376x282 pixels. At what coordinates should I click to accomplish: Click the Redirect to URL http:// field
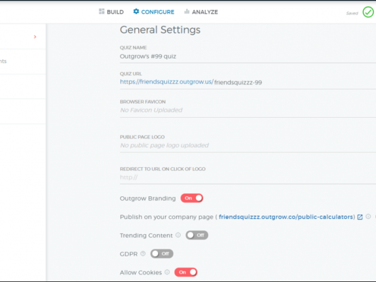click(244, 177)
